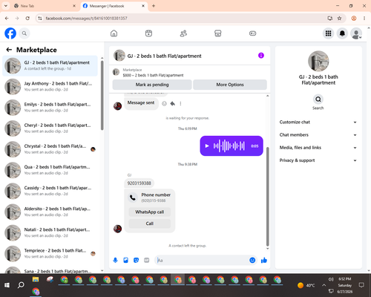Click the conversation list scrollbar
371x297 pixels.
tap(102, 95)
